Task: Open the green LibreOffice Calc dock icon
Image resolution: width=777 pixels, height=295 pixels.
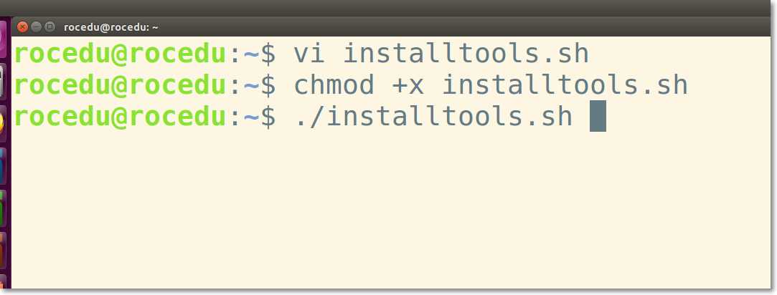Action: (x=3, y=208)
